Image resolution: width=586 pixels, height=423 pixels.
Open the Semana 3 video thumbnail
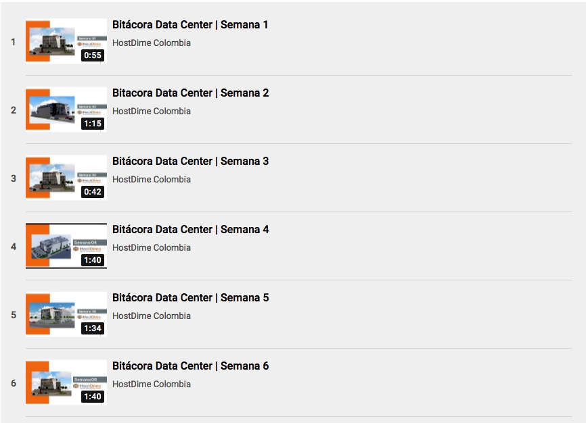[x=66, y=178]
